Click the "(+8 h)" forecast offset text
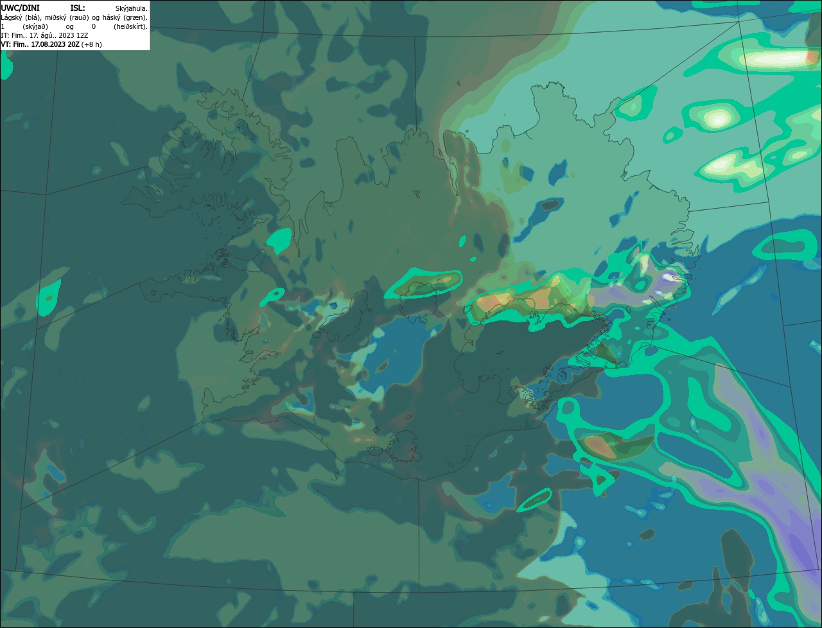This screenshot has height=628, width=822. point(92,44)
